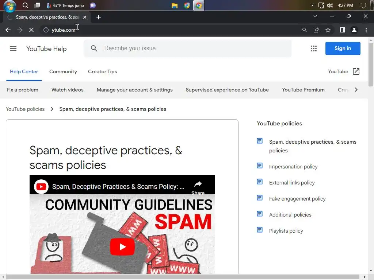Open the 67°F weather widget
Screen dimensions: 374x280
[x=65, y=5]
